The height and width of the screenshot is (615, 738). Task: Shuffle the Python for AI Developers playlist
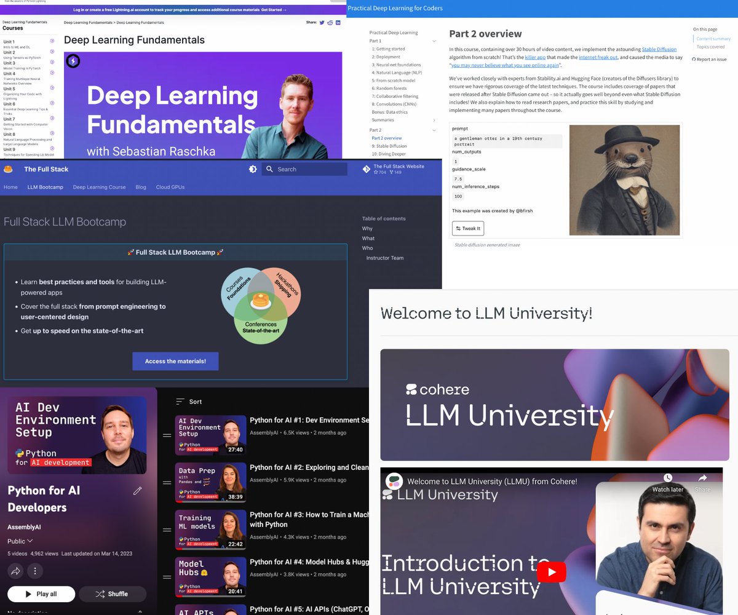coord(113,594)
